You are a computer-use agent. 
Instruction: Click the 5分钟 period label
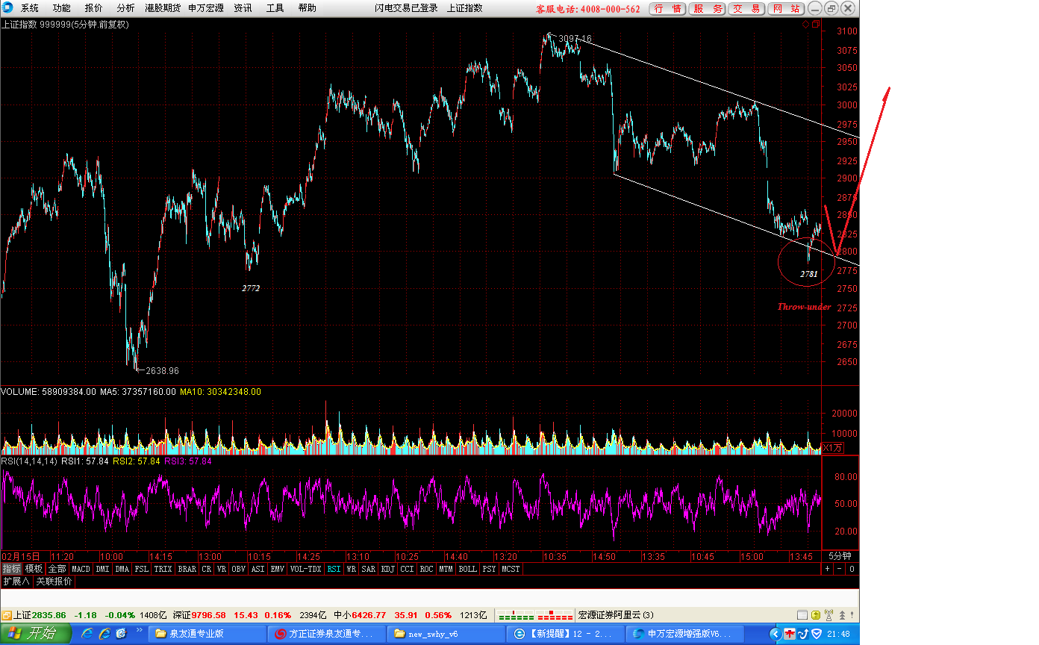tap(840, 556)
